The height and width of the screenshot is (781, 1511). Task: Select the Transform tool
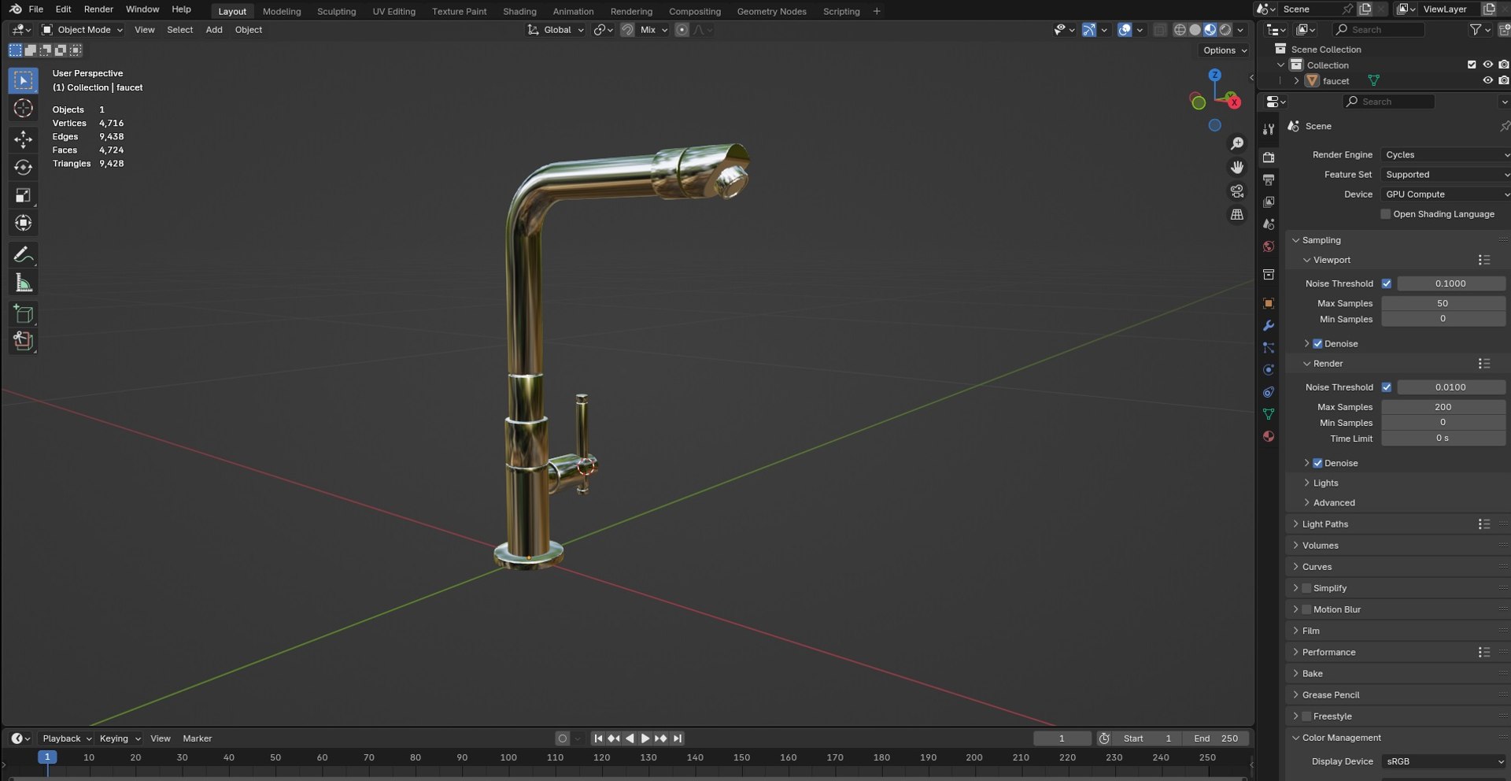[x=23, y=224]
